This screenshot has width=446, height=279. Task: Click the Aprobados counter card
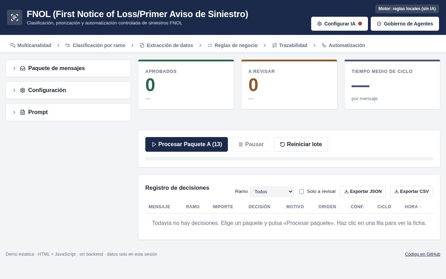tap(186, 84)
